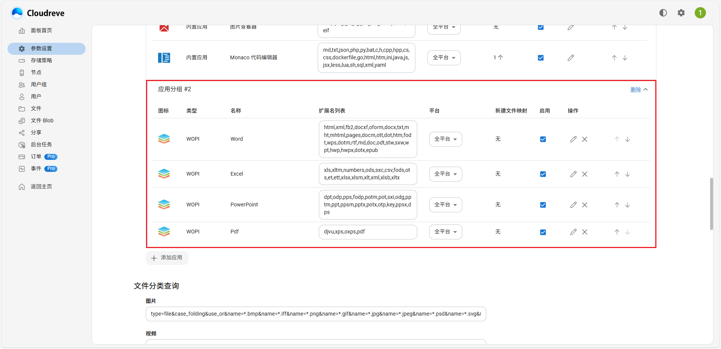Edit the Monaco 代码编辑器 application
The image size is (721, 349).
point(570,57)
